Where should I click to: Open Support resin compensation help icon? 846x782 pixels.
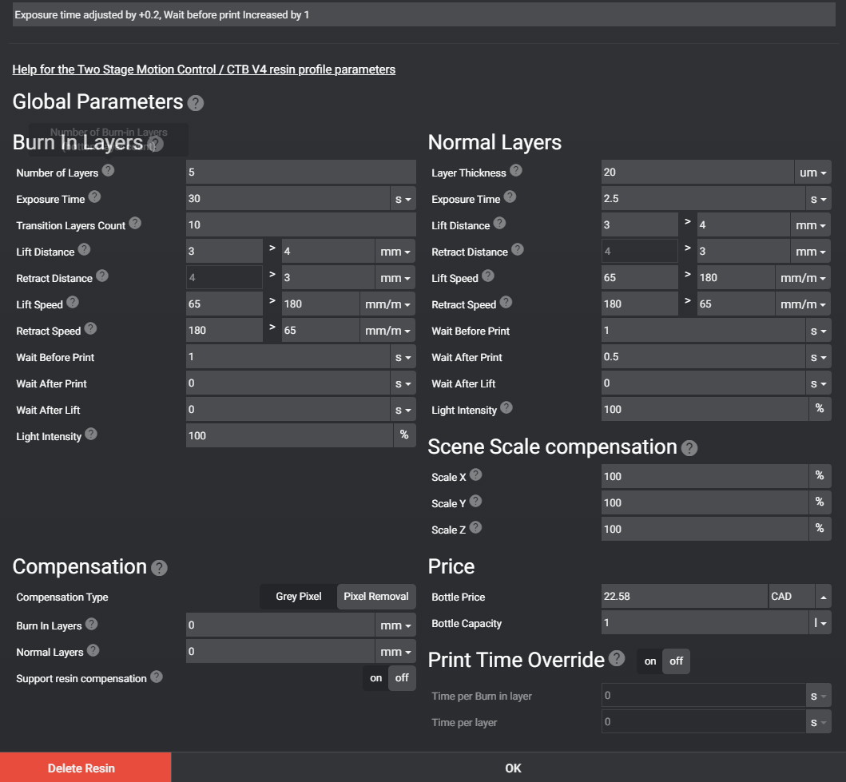(x=157, y=677)
